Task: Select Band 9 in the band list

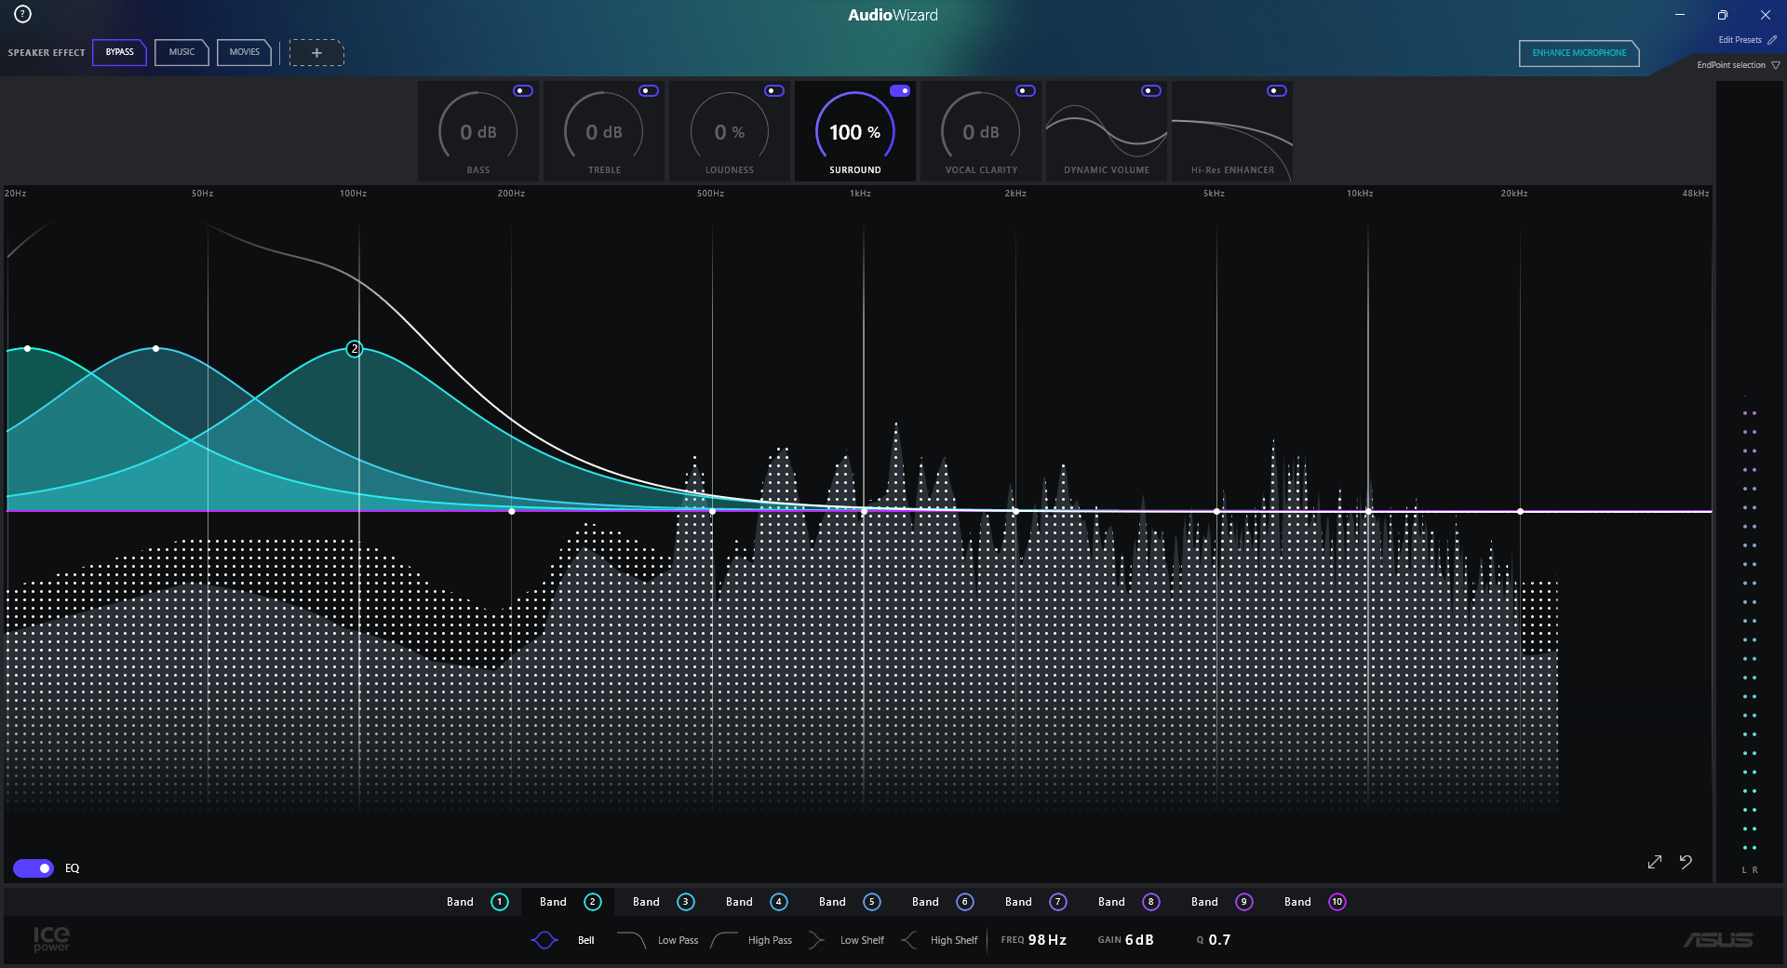Action: [1221, 902]
